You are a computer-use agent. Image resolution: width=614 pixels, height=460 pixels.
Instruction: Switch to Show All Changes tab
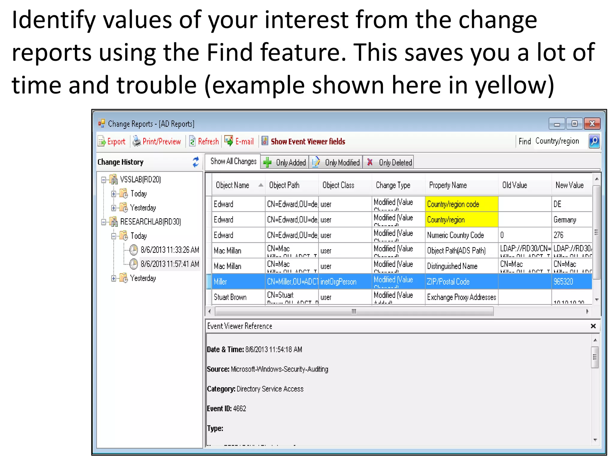pos(233,162)
